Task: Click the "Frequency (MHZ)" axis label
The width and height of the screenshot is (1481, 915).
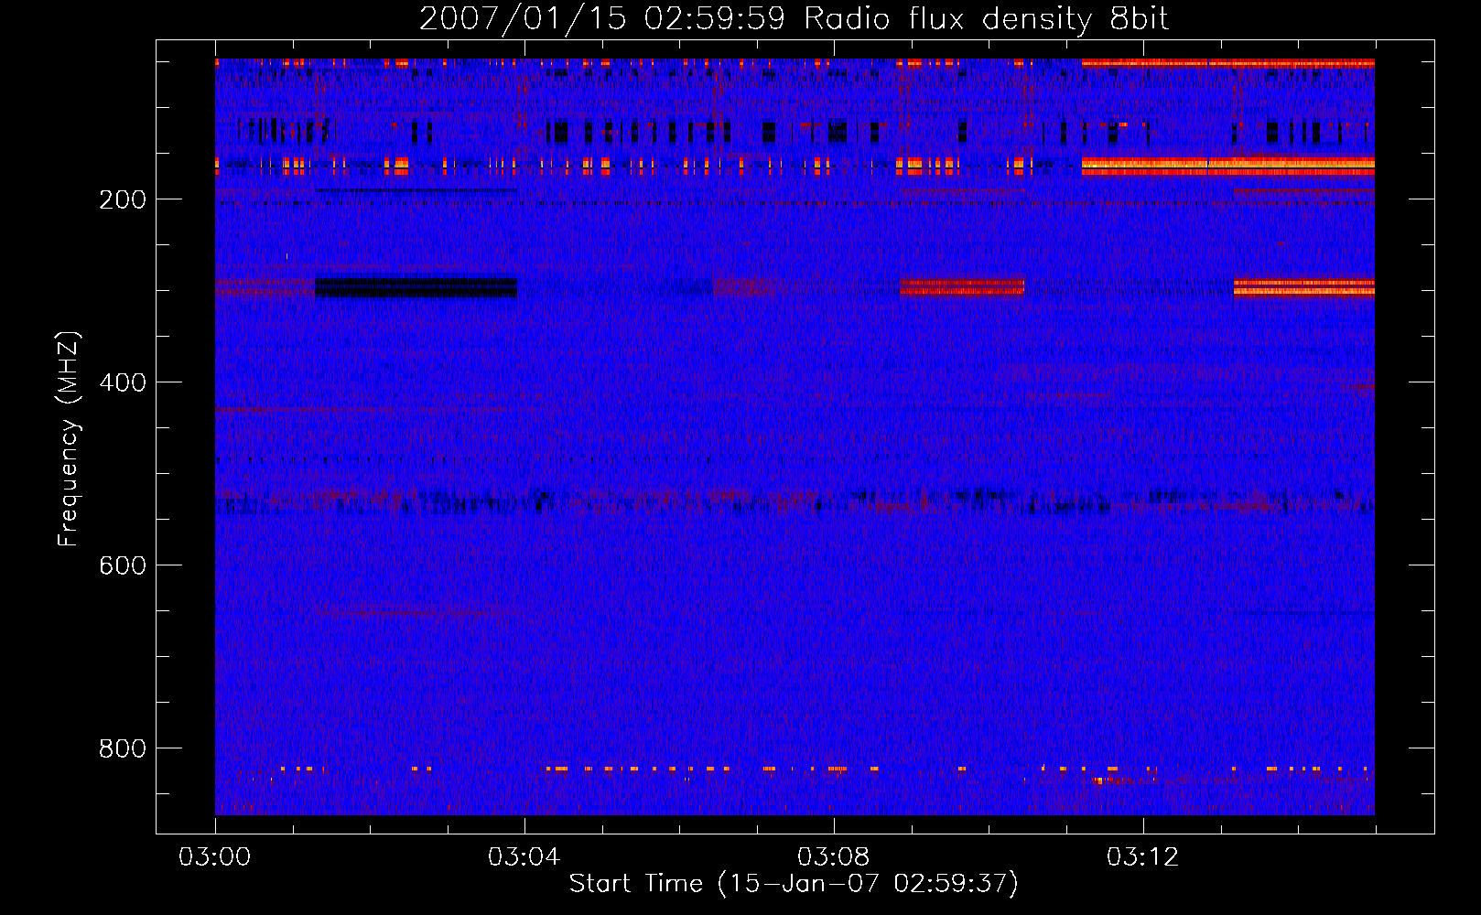Action: point(68,439)
